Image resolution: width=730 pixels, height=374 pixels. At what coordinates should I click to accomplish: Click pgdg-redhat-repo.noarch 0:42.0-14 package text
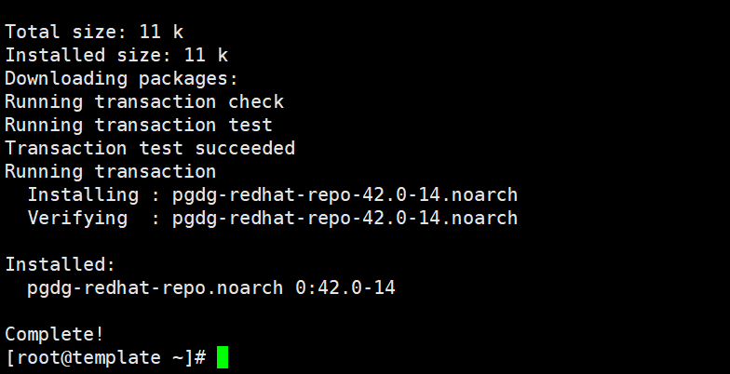211,288
